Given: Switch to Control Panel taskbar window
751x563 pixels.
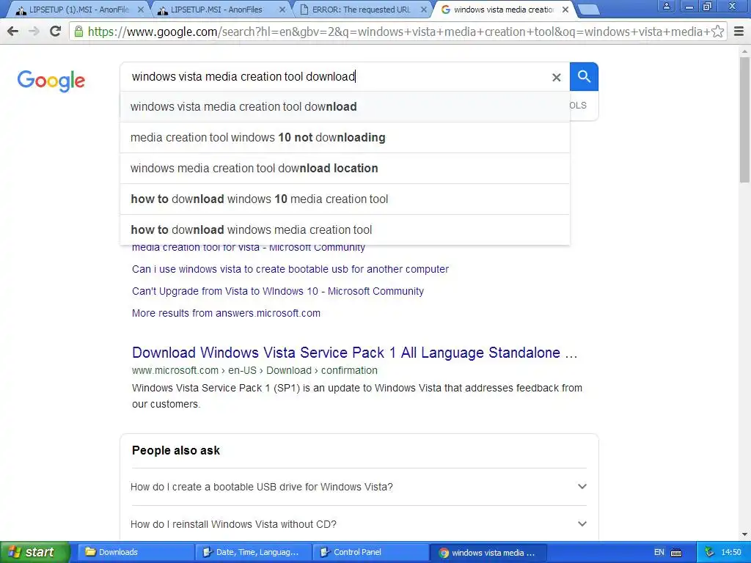Looking at the screenshot, I should coord(370,553).
